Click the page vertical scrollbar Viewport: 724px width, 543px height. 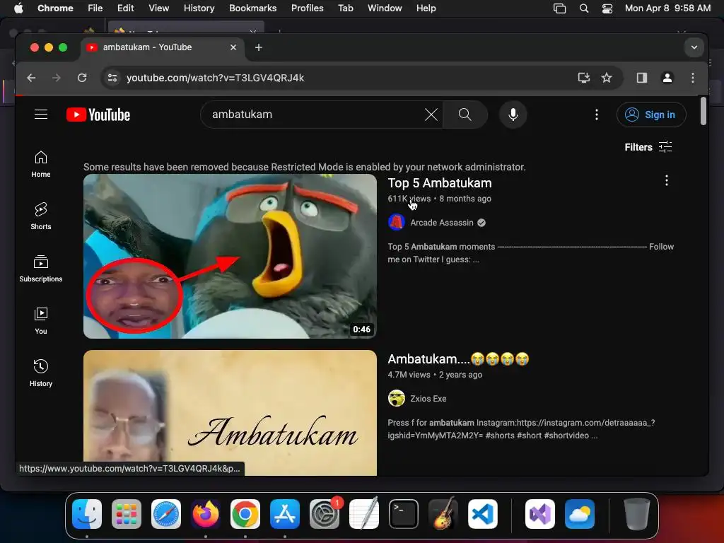703,111
